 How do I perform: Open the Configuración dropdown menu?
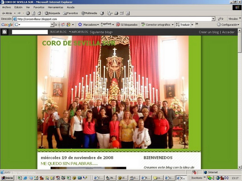[x=228, y=25]
